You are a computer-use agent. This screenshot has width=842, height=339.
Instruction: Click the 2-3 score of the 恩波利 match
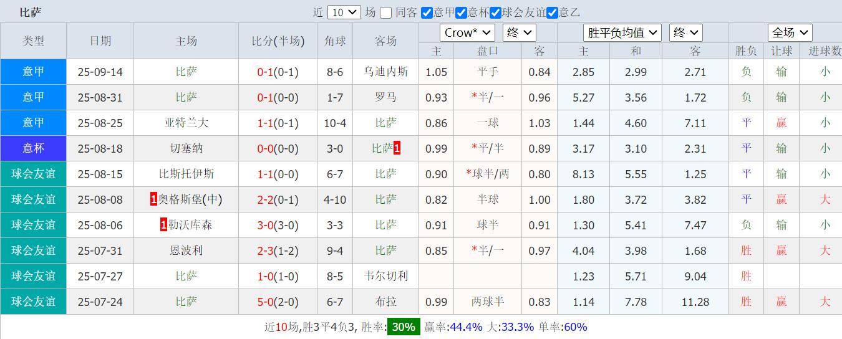click(x=265, y=251)
